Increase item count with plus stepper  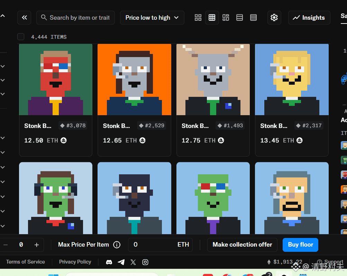pos(37,245)
